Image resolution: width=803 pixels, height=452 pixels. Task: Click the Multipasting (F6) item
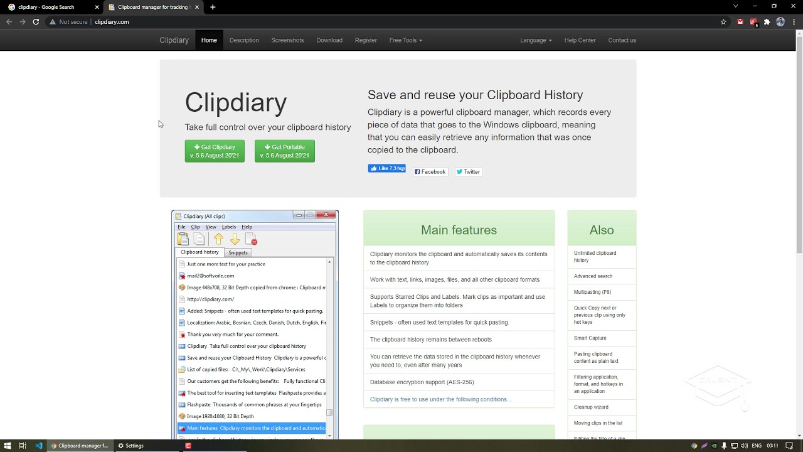tap(602, 292)
